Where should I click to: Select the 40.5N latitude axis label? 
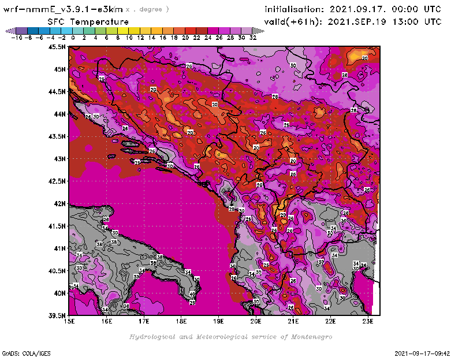pyautogui.click(x=57, y=271)
